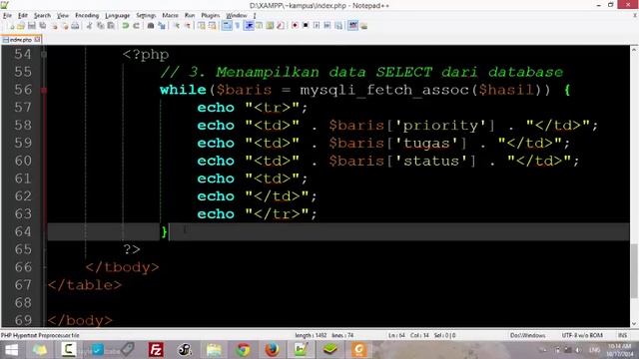Open FileZilla from the taskbar
The width and height of the screenshot is (639, 359).
[x=156, y=350]
